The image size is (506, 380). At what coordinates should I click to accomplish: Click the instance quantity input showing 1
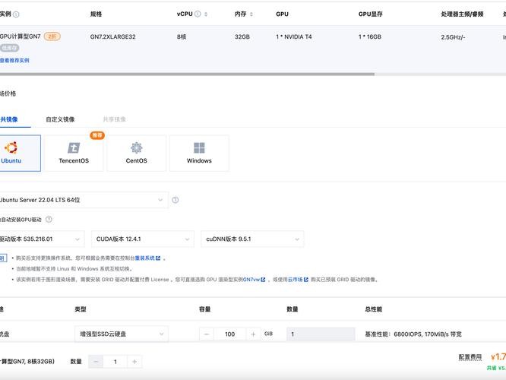pos(115,362)
